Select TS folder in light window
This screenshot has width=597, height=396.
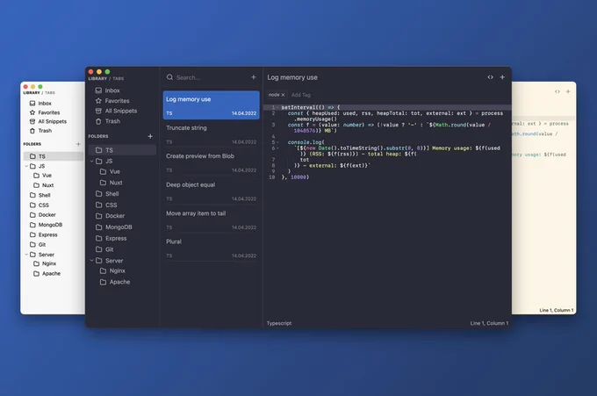tap(54, 156)
